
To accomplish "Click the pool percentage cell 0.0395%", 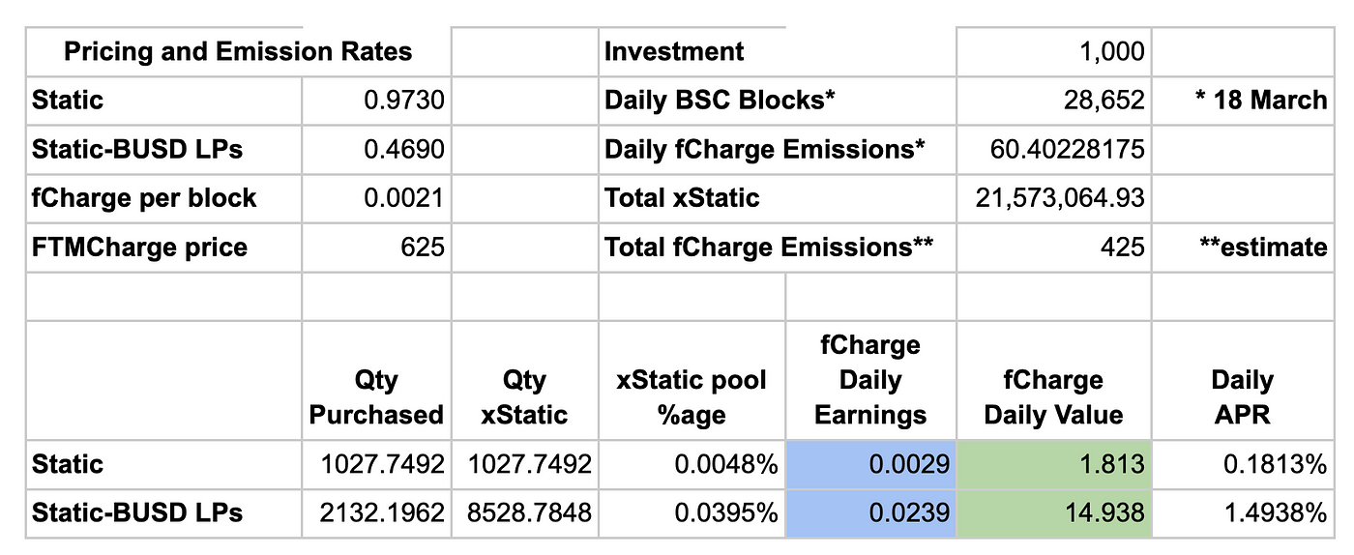I will tap(691, 513).
